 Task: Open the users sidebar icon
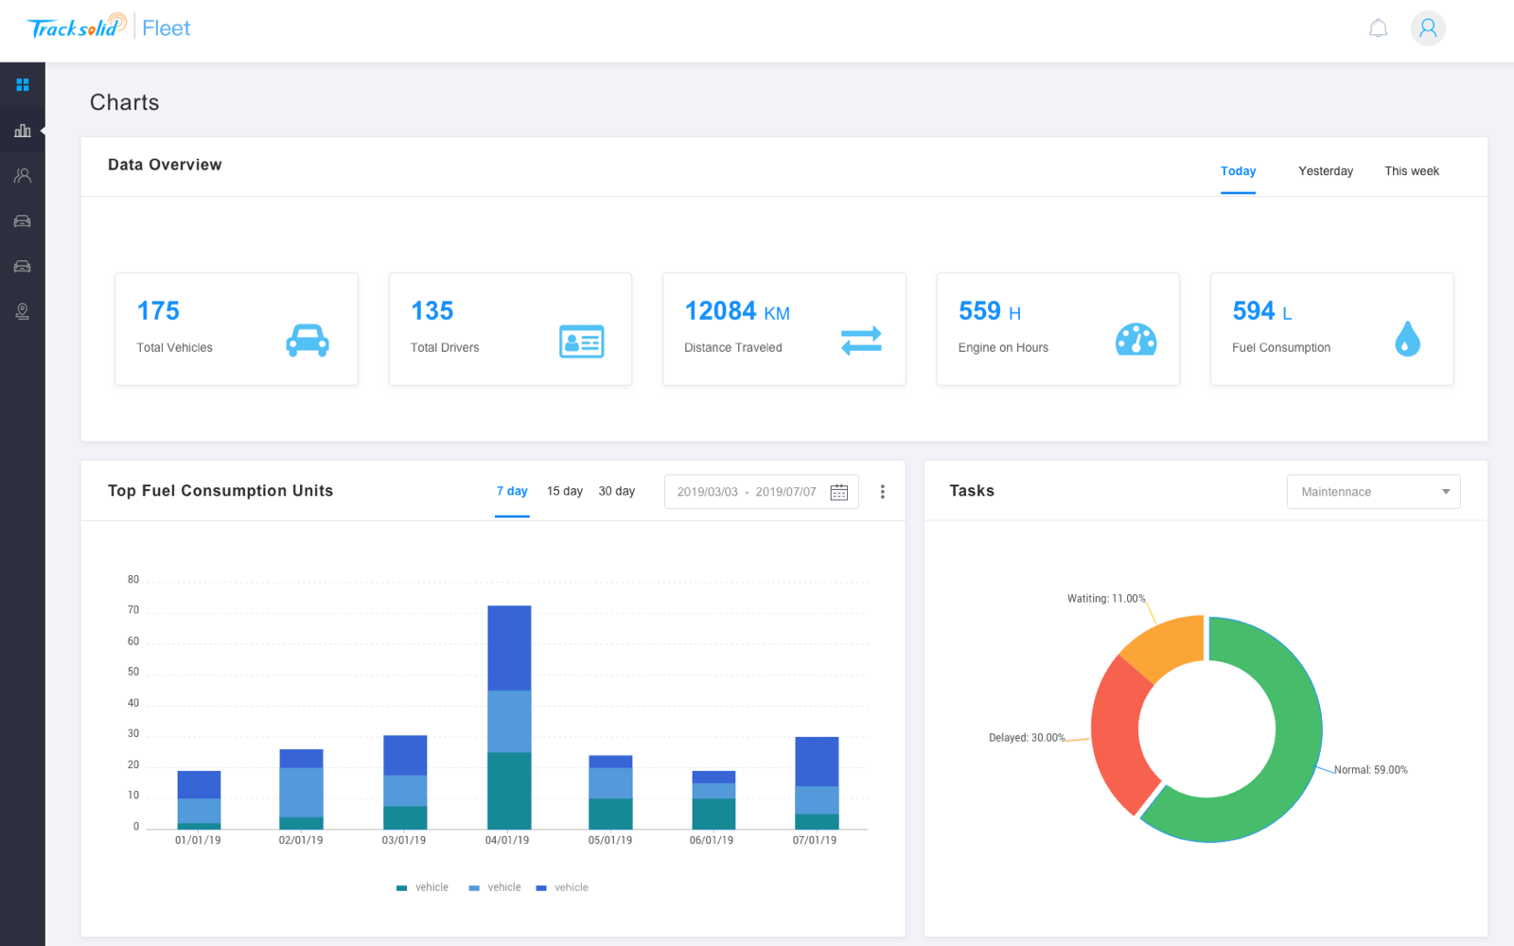[23, 176]
